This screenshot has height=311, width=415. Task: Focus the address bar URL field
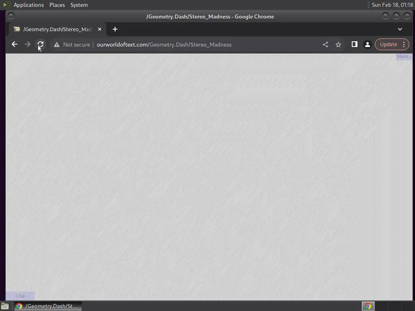pyautogui.click(x=164, y=45)
